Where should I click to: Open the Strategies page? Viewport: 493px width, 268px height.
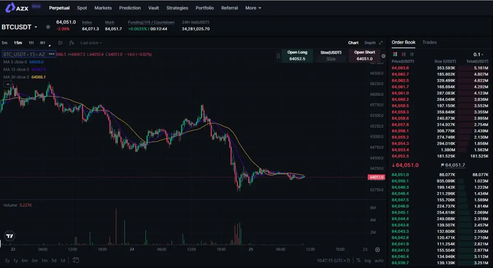(177, 8)
